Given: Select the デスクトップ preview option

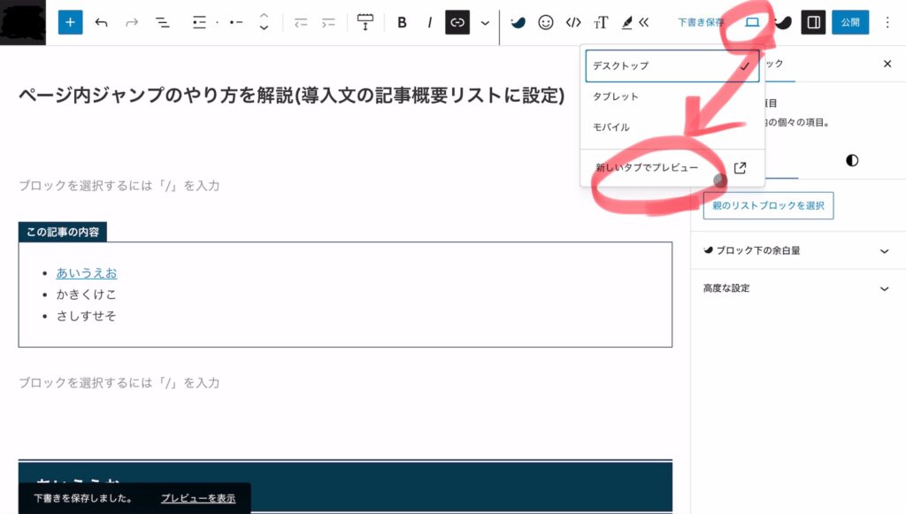Looking at the screenshot, I should click(x=672, y=66).
